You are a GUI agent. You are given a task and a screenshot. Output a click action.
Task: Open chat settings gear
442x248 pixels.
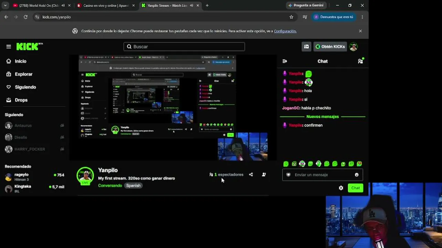341,188
